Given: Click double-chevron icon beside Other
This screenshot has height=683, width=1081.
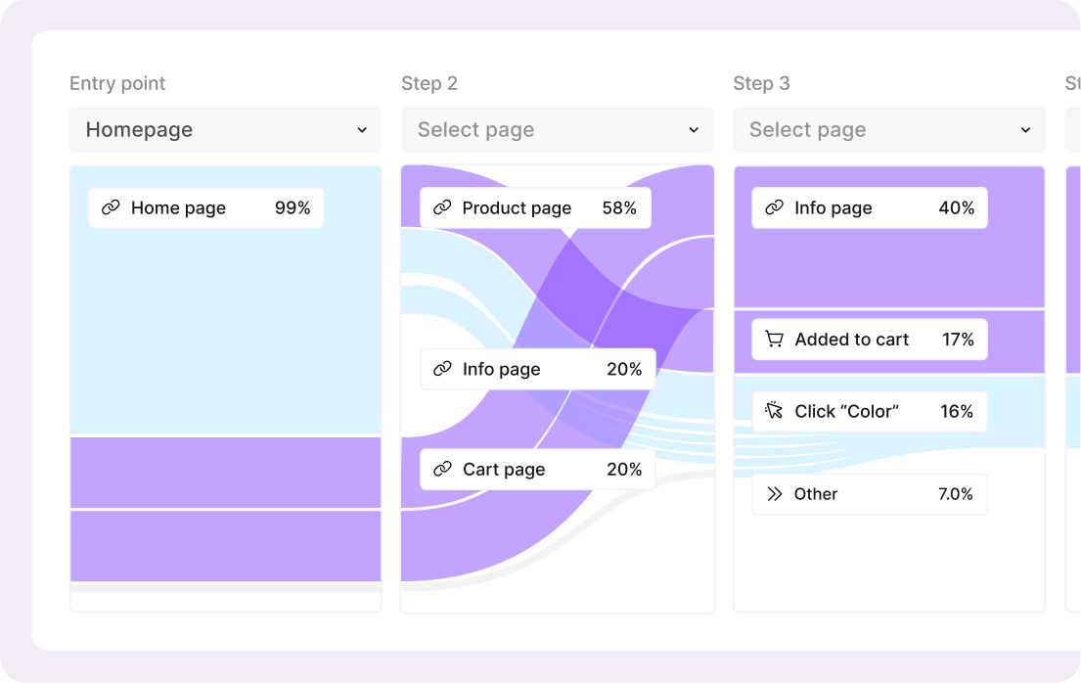Looking at the screenshot, I should pos(774,494).
